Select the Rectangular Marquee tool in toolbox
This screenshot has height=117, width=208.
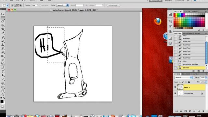[3, 18]
